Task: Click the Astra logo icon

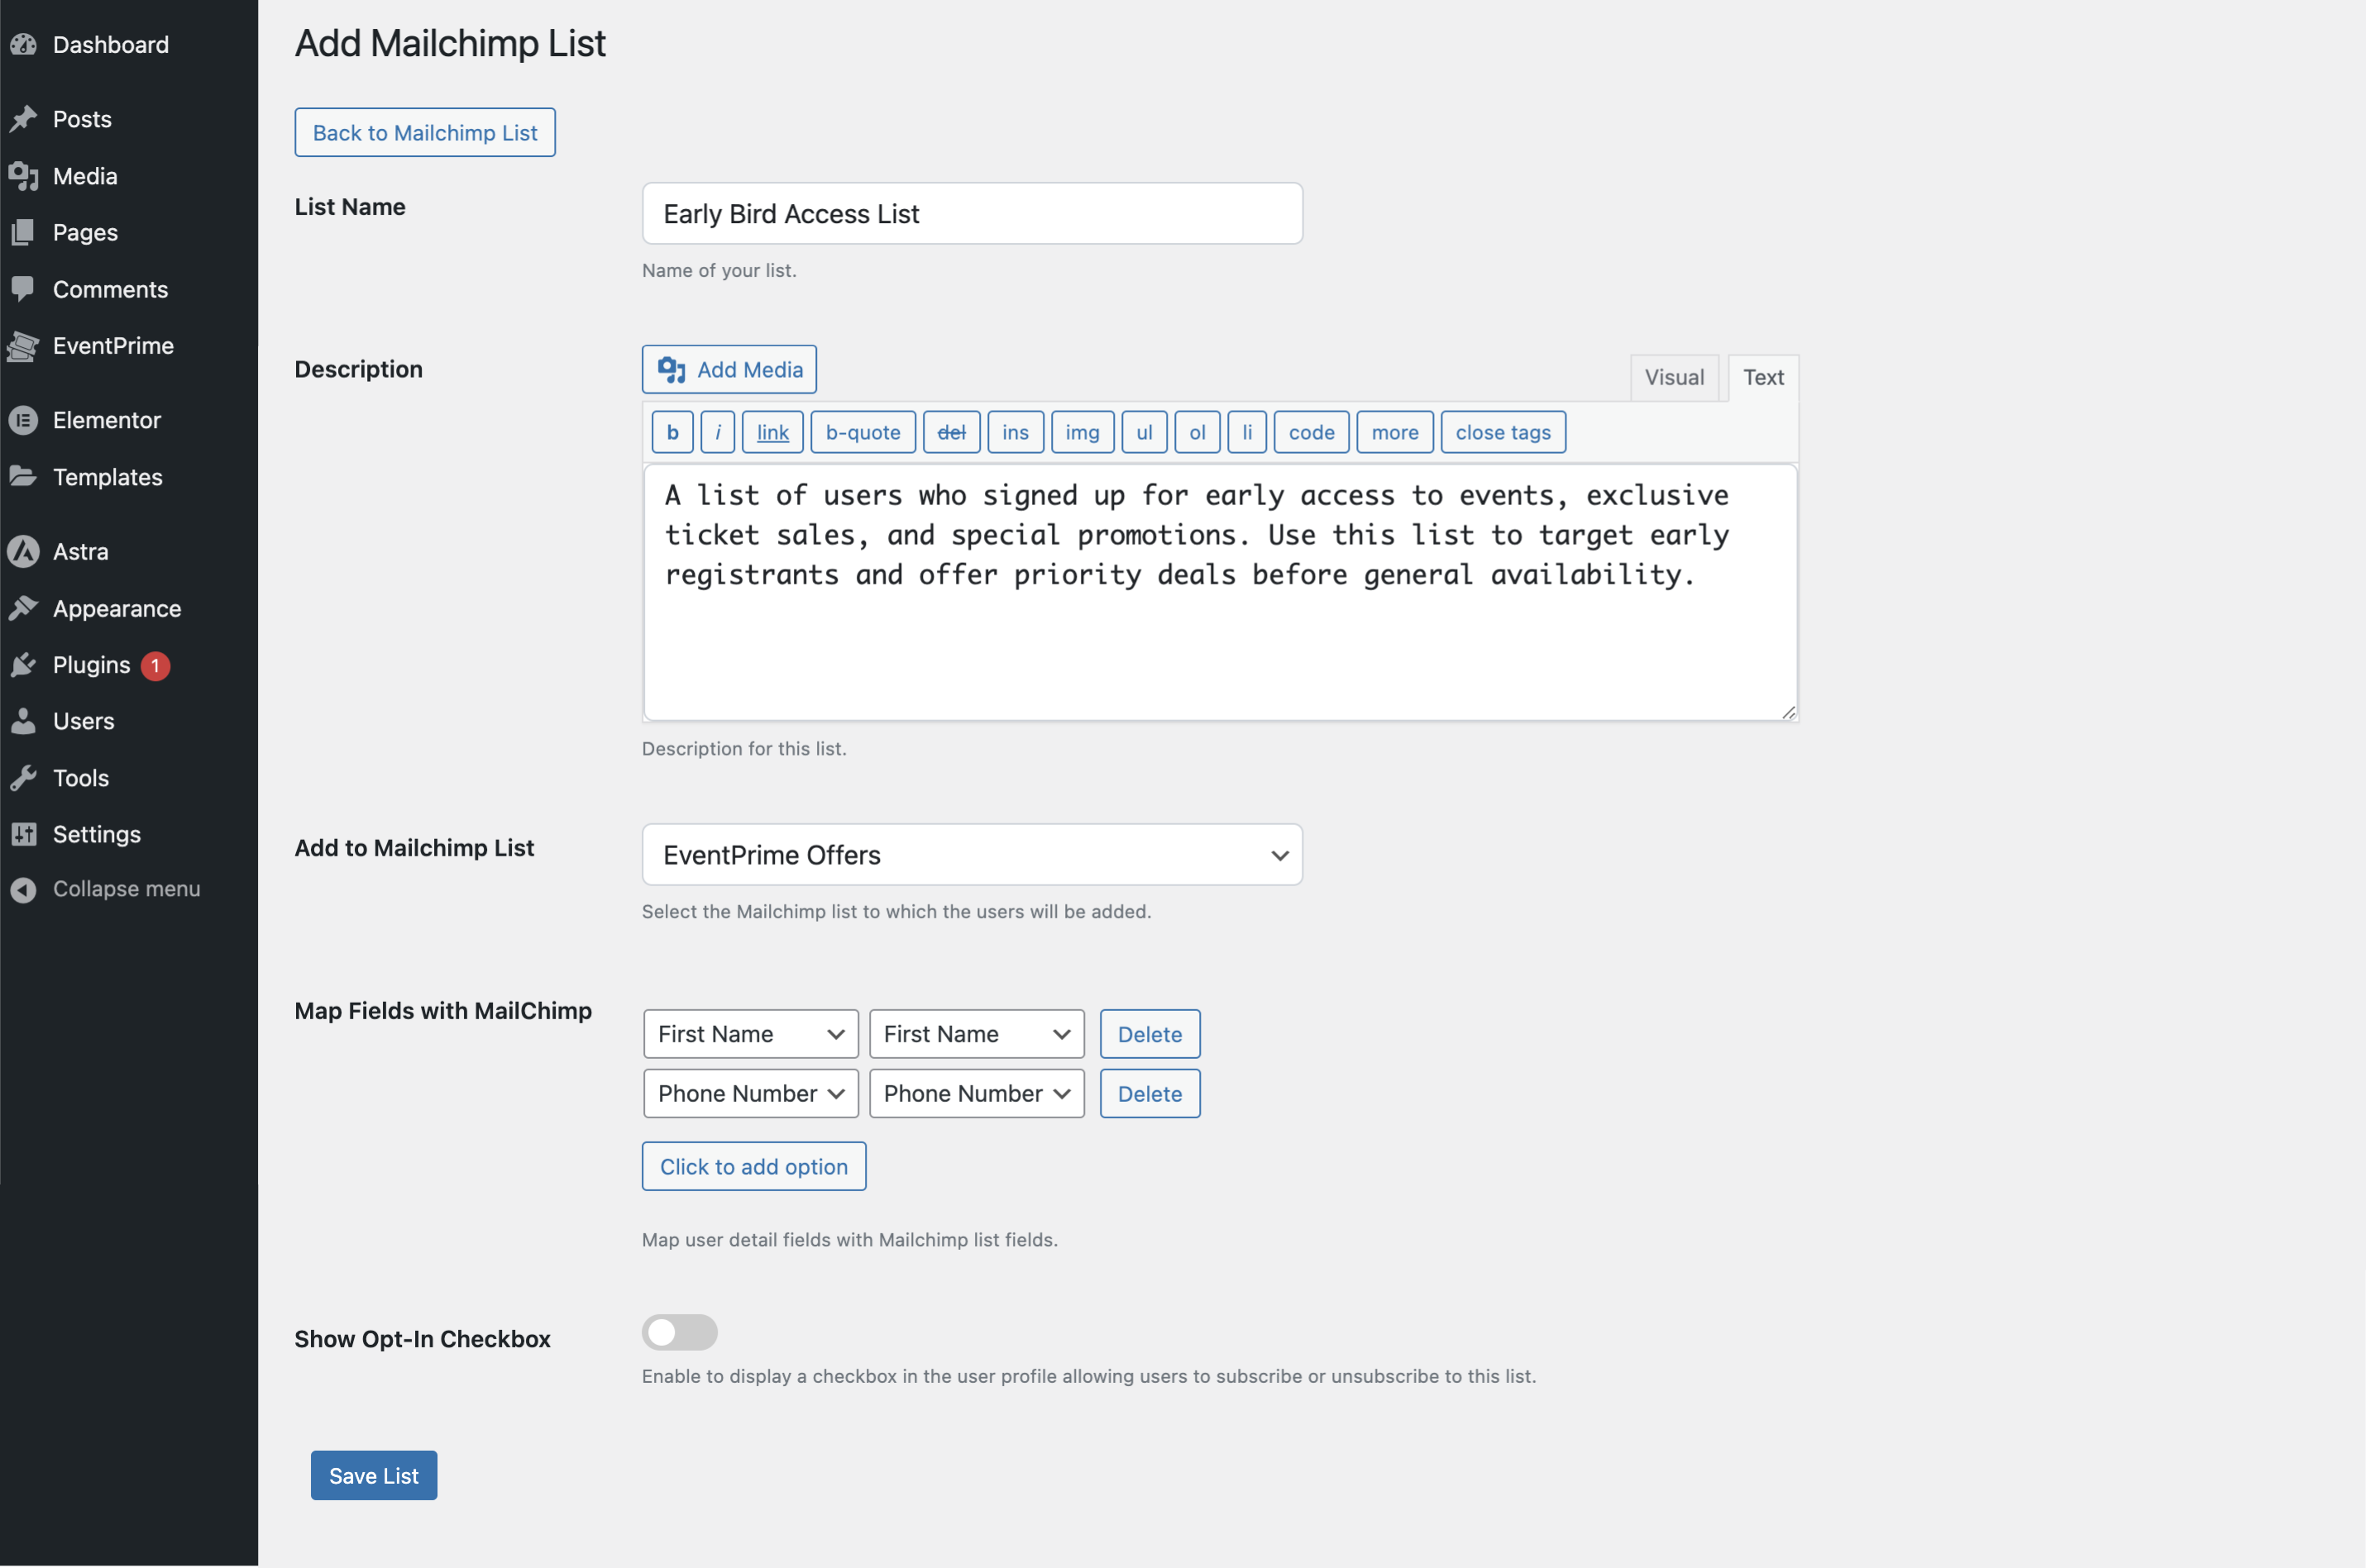Action: tap(23, 551)
